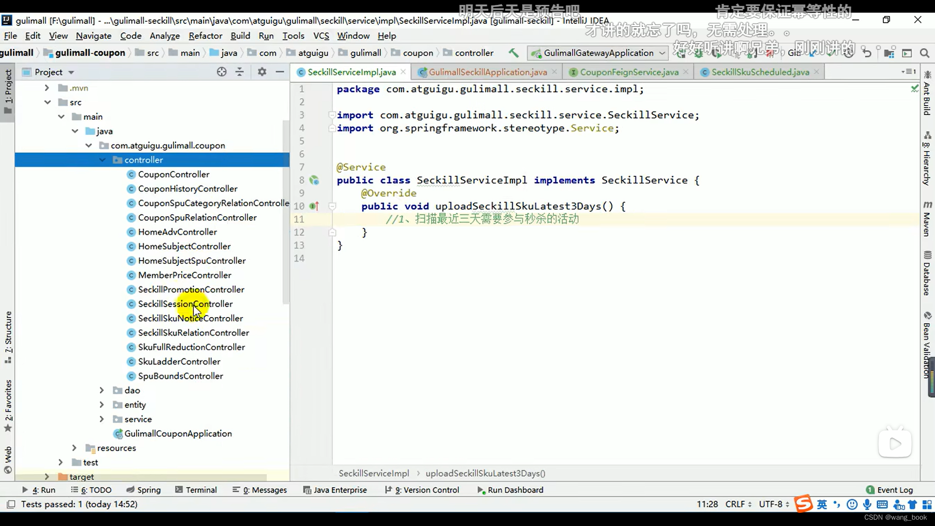Hide the Project panel with the minus icon
935x526 pixels.
coord(280,72)
